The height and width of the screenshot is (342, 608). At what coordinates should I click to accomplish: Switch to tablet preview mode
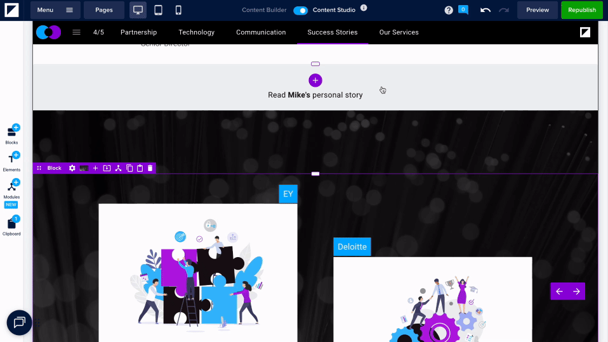point(159,10)
